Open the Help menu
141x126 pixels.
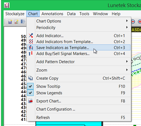(x=116, y=14)
